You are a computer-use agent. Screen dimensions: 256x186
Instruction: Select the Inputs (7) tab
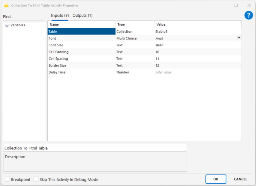(x=60, y=16)
